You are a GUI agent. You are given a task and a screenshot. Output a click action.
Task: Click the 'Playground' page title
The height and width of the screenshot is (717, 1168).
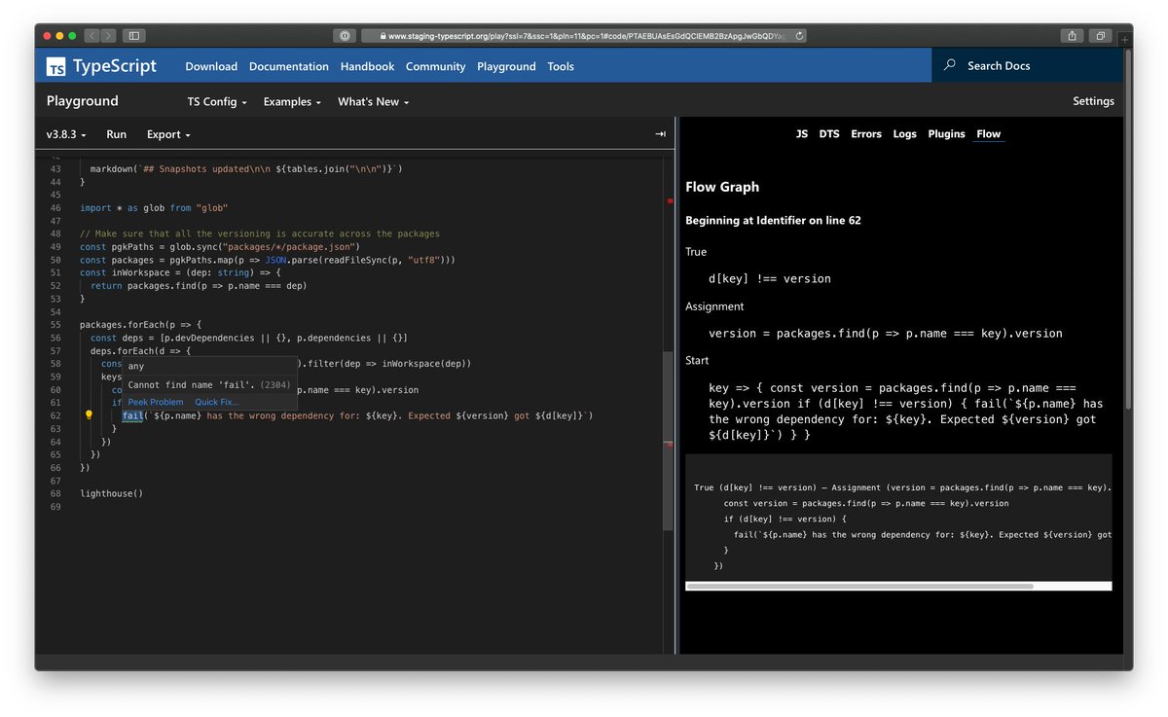point(83,101)
